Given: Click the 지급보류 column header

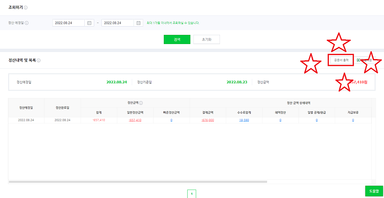Looking at the screenshot, I should coord(353,113).
